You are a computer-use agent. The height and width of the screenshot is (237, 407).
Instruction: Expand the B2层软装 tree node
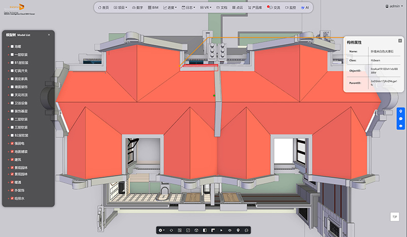[x=8, y=135]
